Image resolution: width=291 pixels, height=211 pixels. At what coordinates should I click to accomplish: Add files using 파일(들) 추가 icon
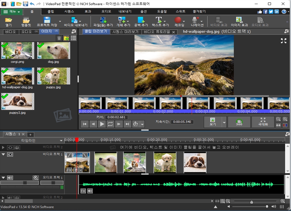coord(103,22)
